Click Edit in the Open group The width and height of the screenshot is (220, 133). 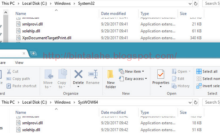click(178, 79)
